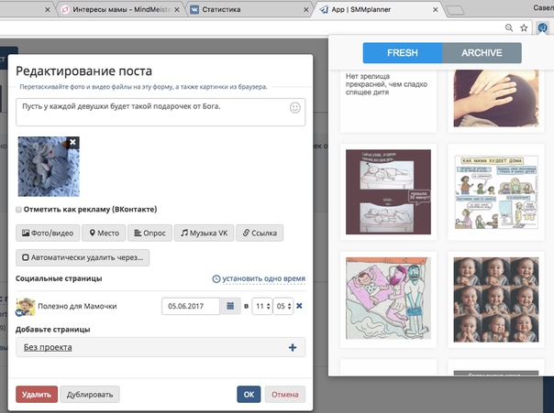
Task: Open a new browser tab
Action: (455, 11)
